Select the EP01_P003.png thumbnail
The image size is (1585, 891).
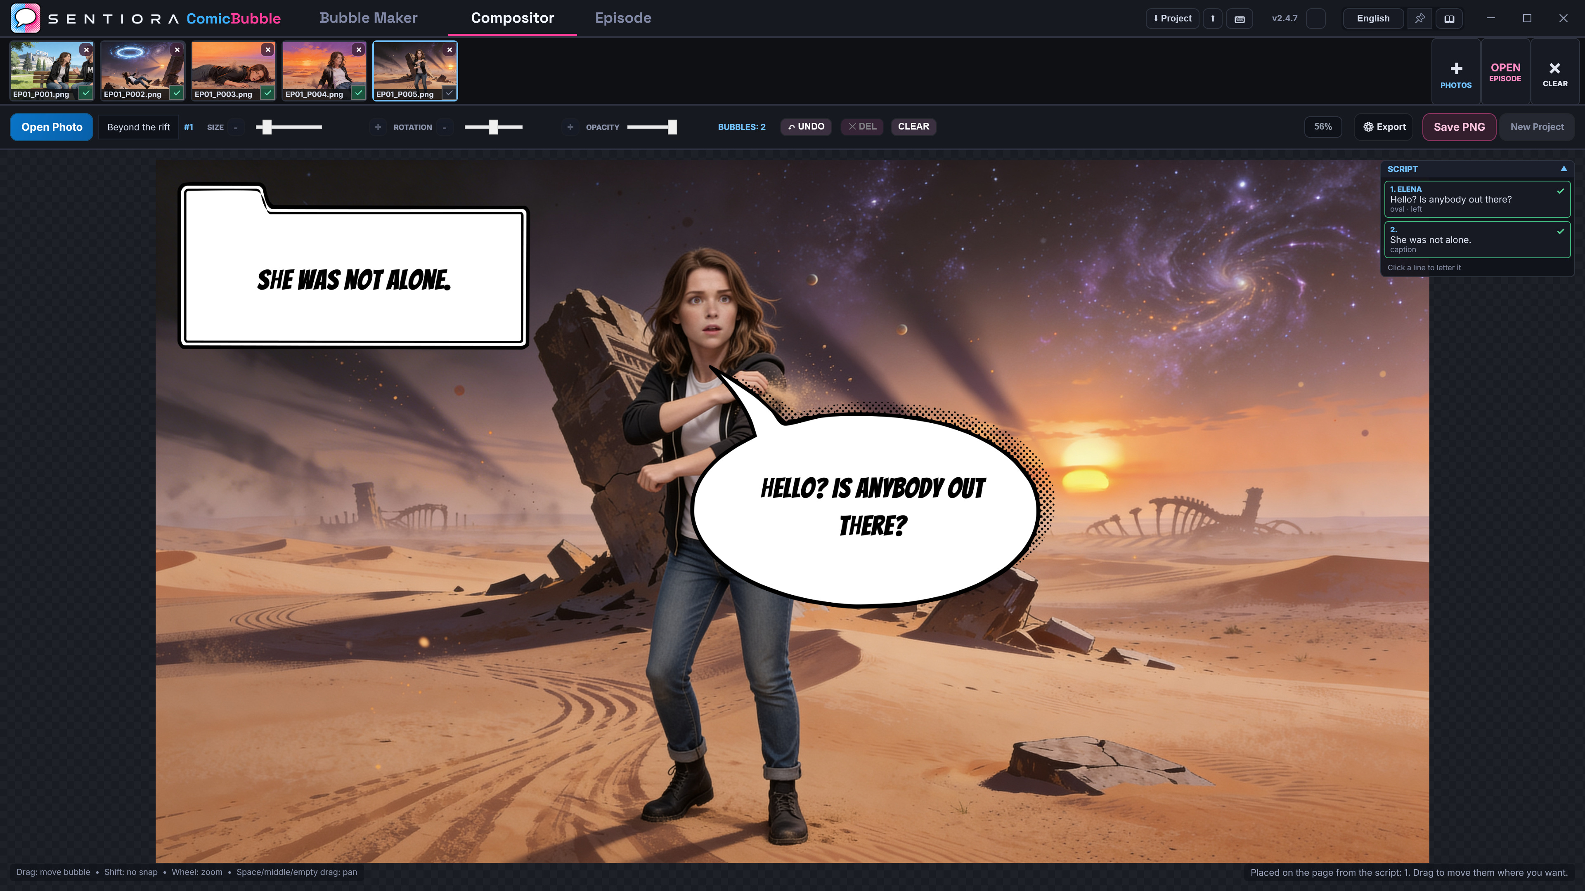coord(233,71)
